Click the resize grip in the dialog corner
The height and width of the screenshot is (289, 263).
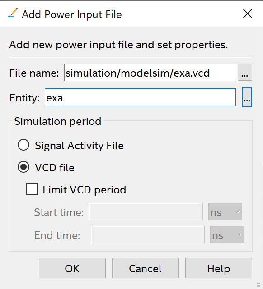pyautogui.click(x=259, y=285)
